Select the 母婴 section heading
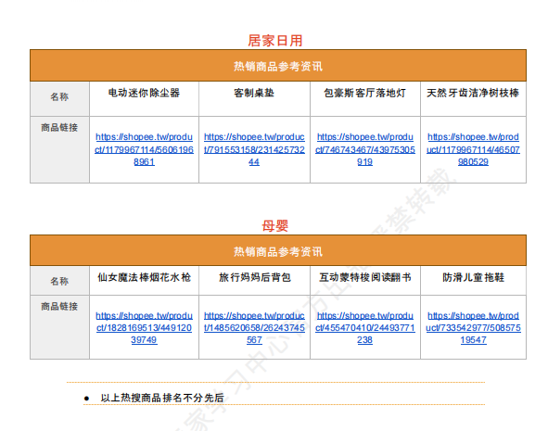 point(275,226)
